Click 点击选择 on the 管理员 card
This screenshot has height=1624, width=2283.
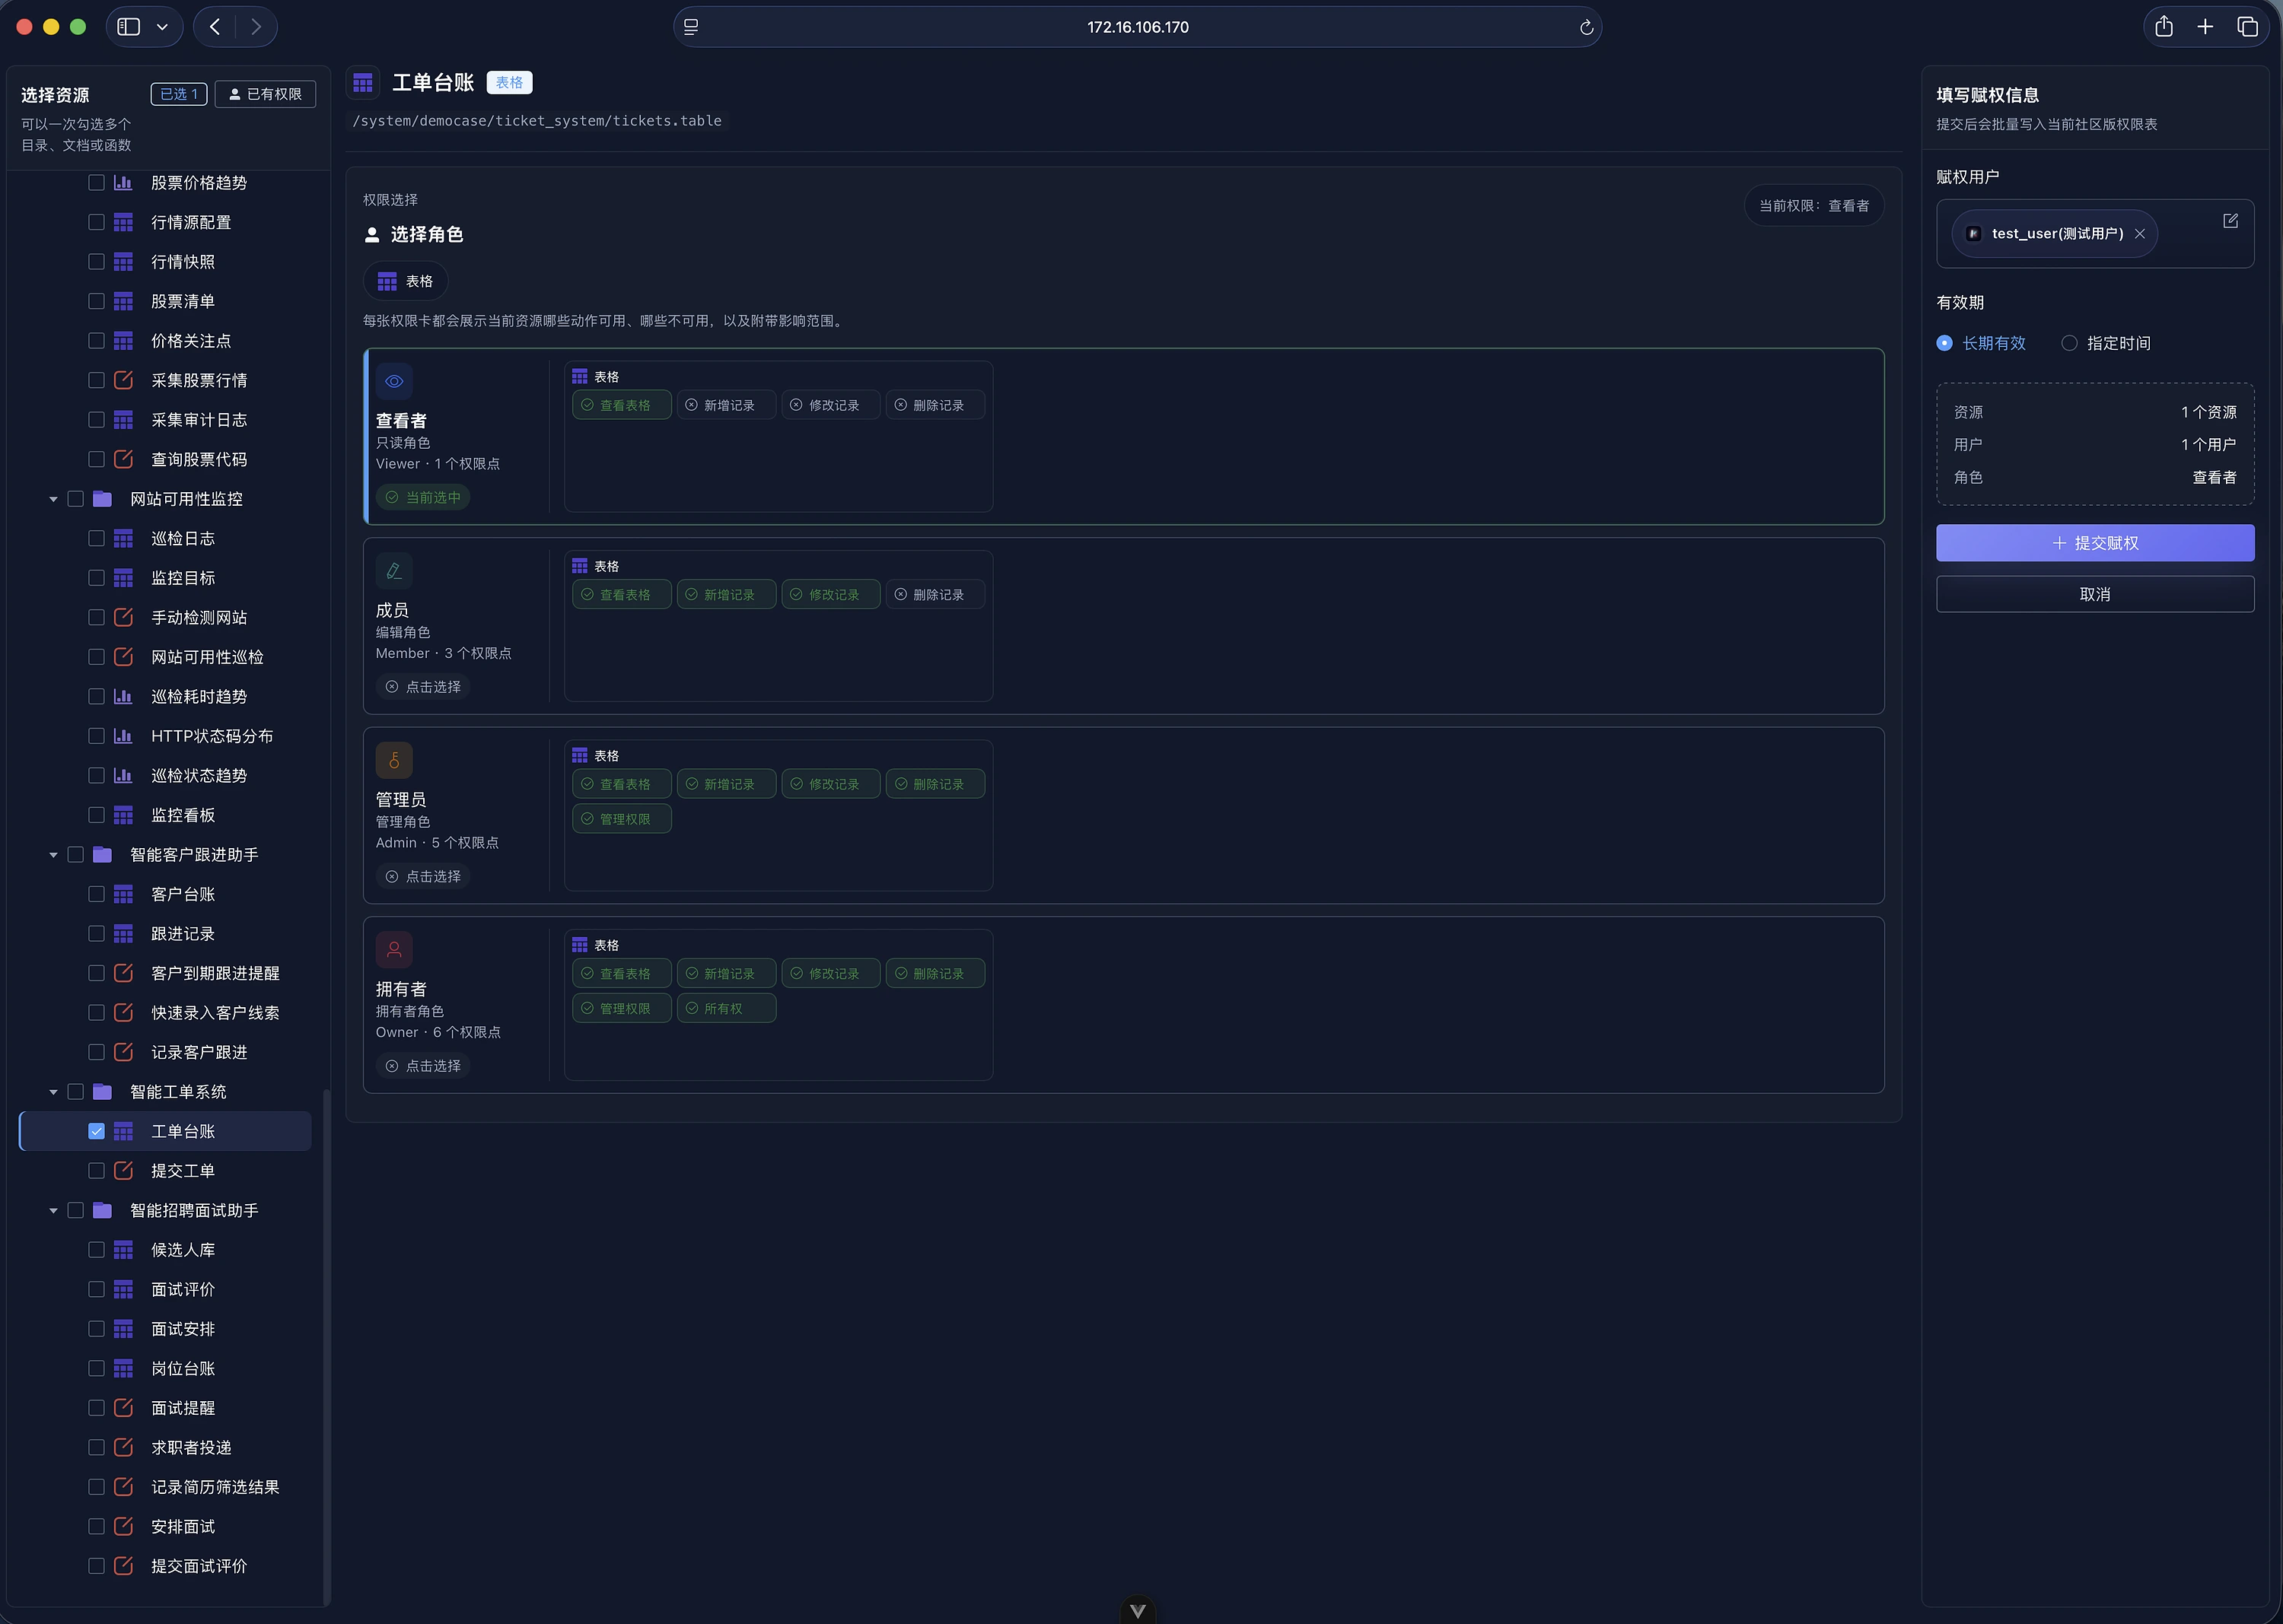(x=423, y=876)
